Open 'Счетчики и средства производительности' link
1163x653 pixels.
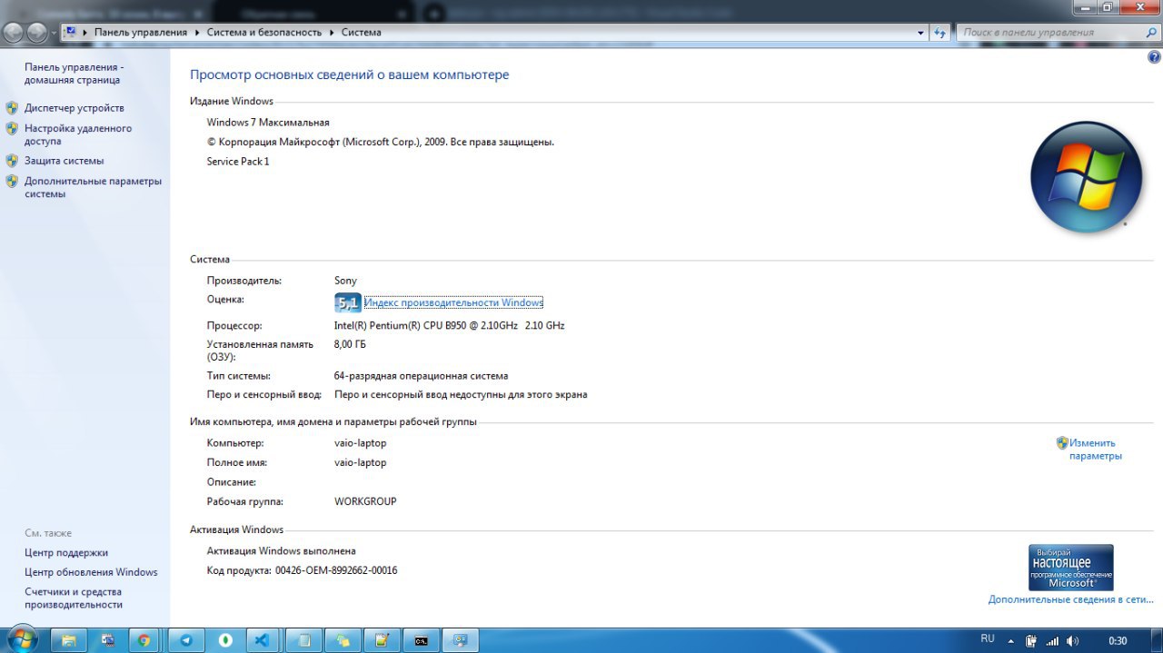coord(74,598)
